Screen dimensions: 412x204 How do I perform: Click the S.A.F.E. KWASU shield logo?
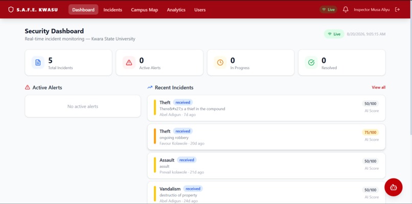(11, 10)
